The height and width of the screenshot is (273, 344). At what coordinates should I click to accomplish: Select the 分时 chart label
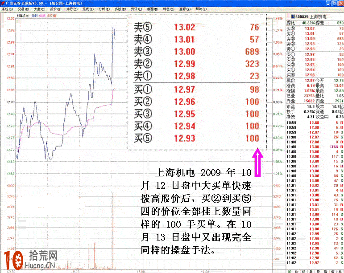point(34,16)
